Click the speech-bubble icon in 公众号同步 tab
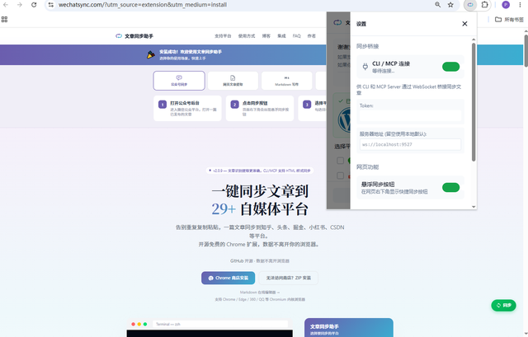This screenshot has height=337, width=528. (179, 77)
